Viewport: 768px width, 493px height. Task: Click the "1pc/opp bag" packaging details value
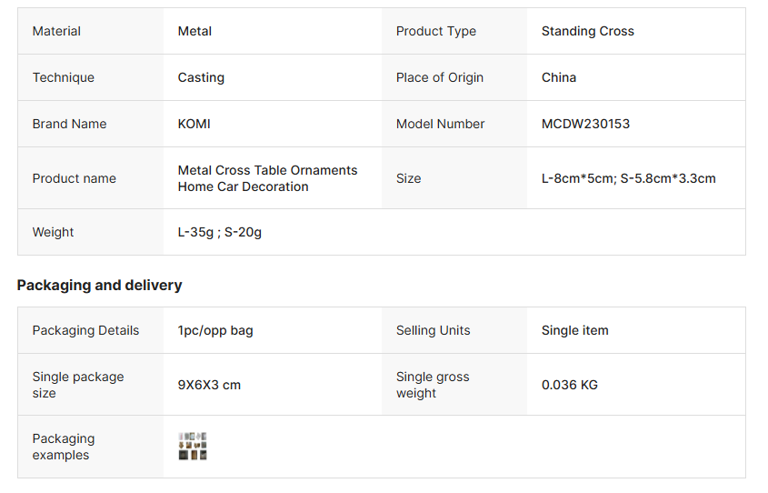tap(215, 330)
